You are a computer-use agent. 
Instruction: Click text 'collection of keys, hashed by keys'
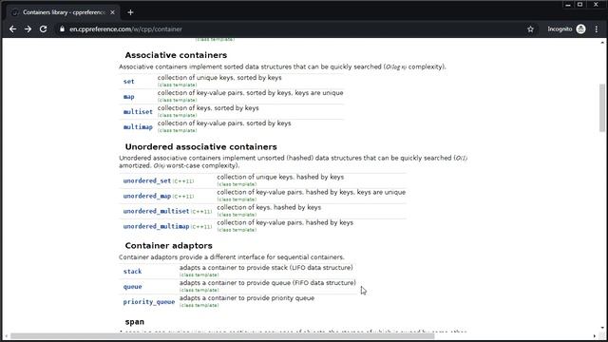click(269, 207)
